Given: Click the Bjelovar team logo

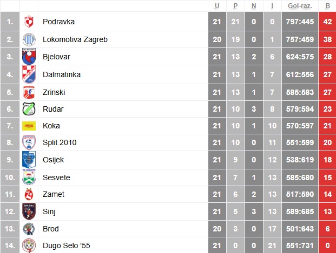Looking at the screenshot, I should tap(29, 57).
